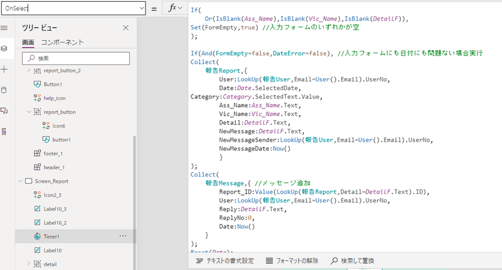Click テキストの書式設定 format text button
The image size is (502, 270).
225,261
